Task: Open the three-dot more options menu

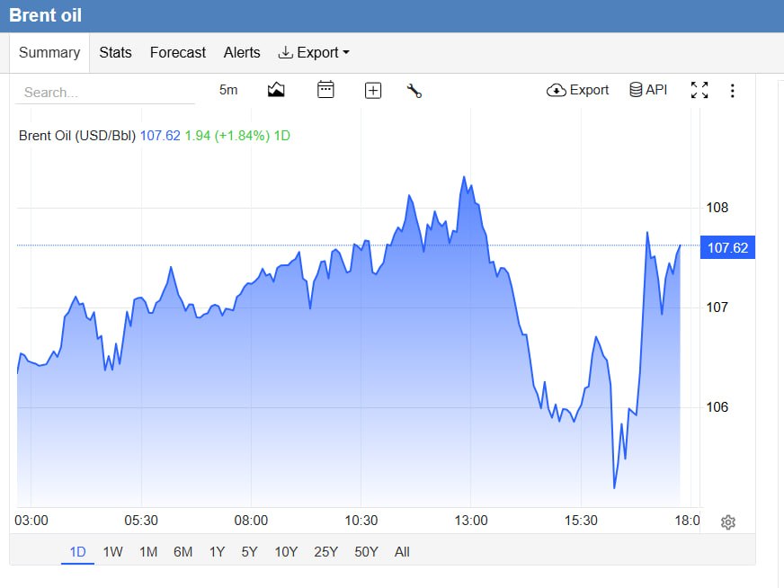Action: 733,91
